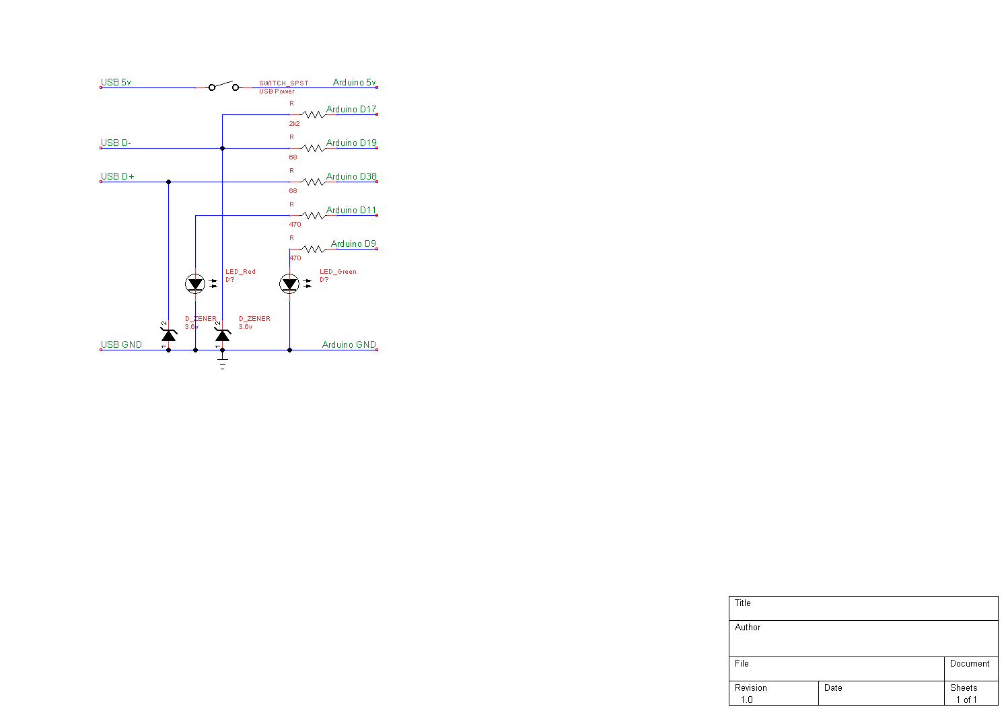This screenshot has height=713, width=1006.
Task: Click the "Revision" heading in title block
Action: 751,687
